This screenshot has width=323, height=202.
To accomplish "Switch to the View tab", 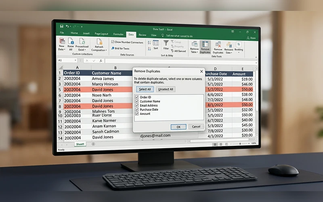I will (x=154, y=35).
